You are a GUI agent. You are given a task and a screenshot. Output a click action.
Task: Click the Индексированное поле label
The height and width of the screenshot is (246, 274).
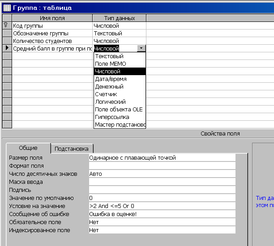click(x=39, y=230)
